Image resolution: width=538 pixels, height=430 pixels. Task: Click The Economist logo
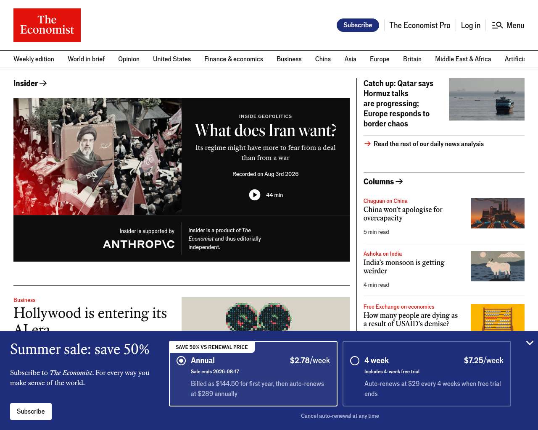[47, 25]
